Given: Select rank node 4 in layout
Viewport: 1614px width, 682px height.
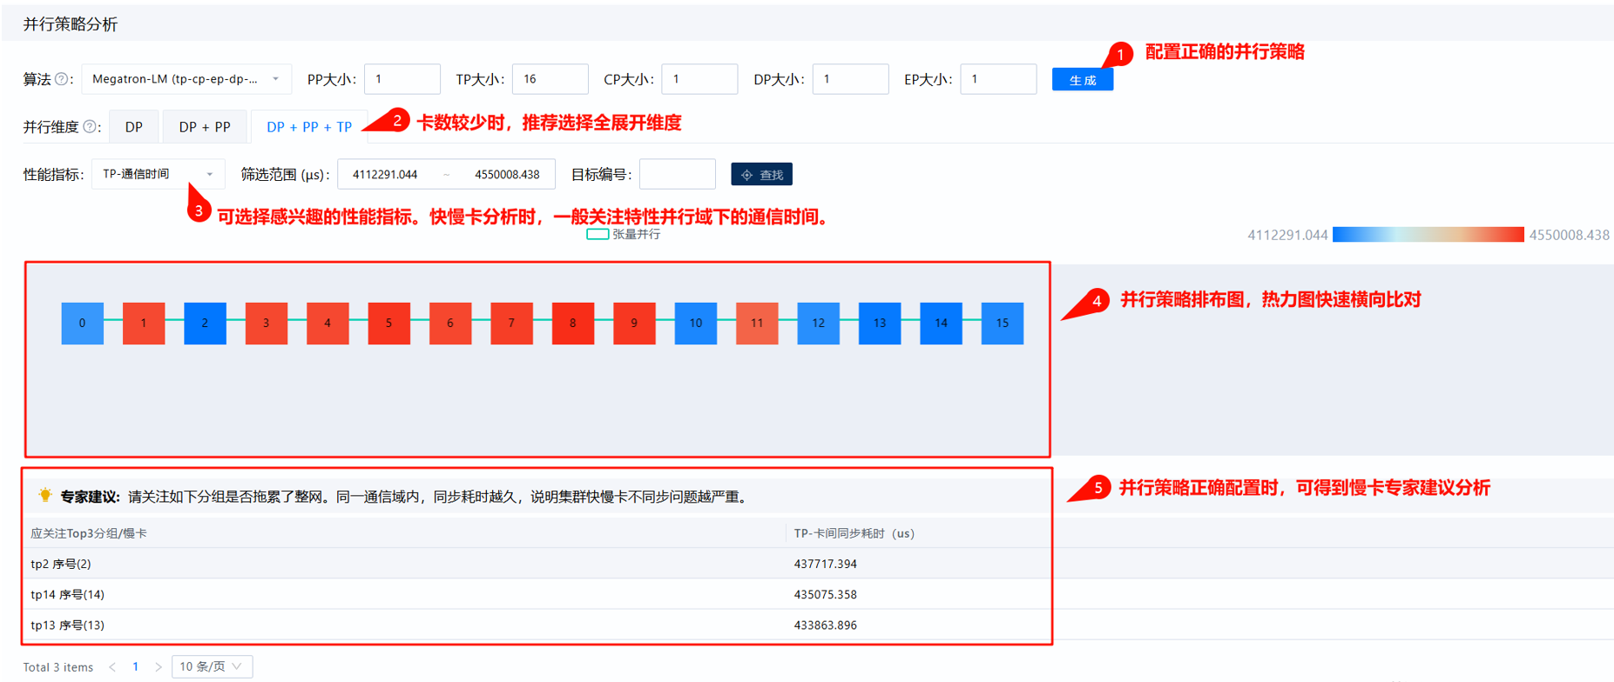Looking at the screenshot, I should [328, 324].
